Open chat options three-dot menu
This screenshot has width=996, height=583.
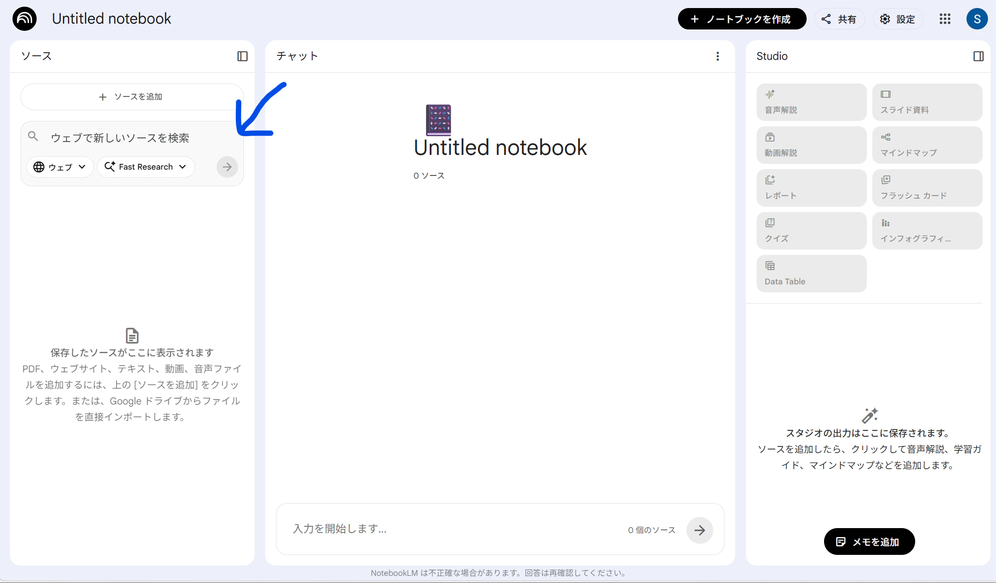(x=717, y=56)
